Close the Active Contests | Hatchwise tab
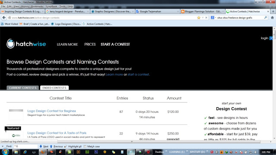The width and height of the screenshot is (276, 155). (x=268, y=12)
